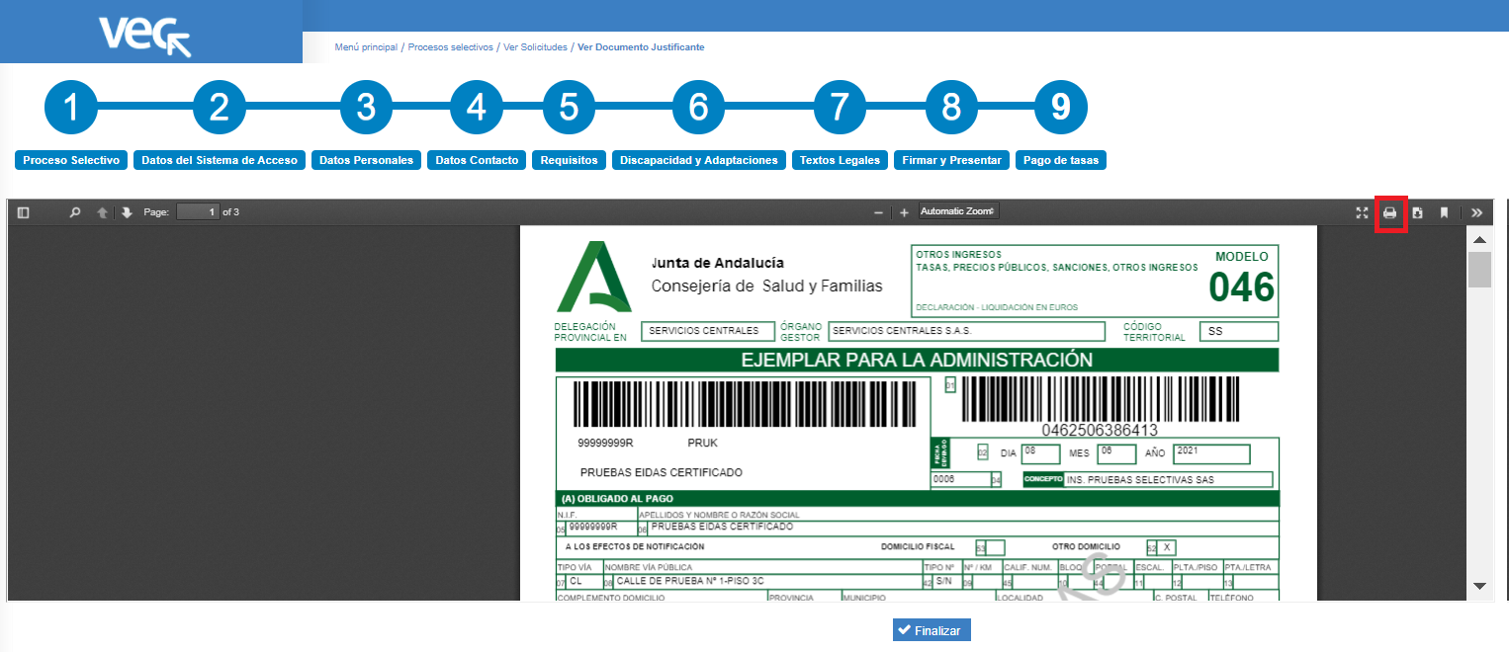Go to Proceso Selectivo step

[x=71, y=160]
